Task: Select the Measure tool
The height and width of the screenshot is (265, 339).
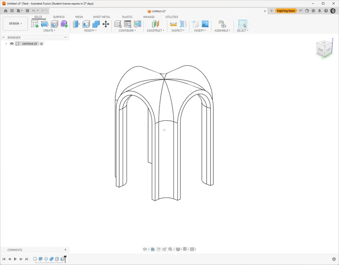Action: 174,24
